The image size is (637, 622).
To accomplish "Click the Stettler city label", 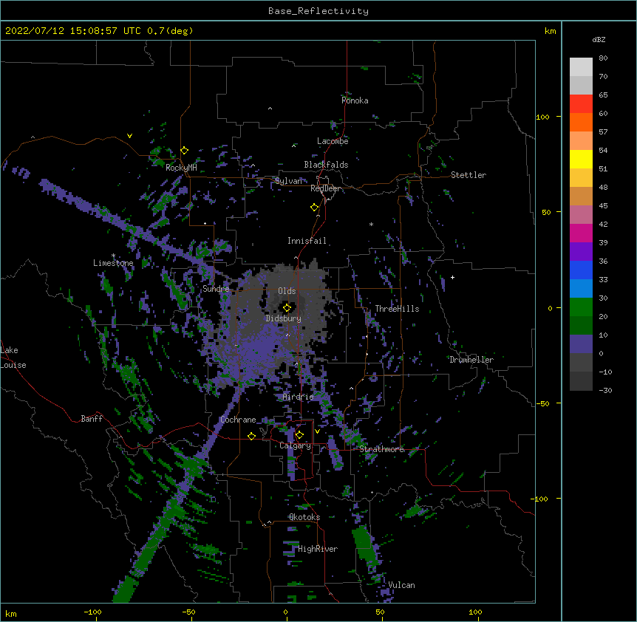I will pos(469,175).
